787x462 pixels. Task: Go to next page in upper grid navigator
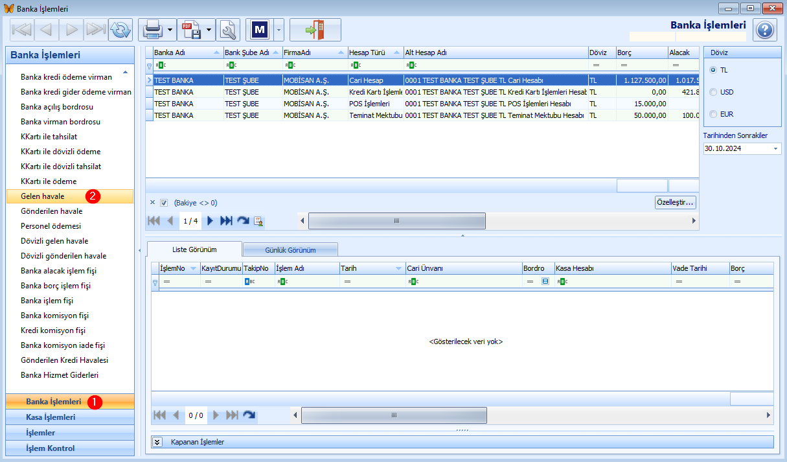210,221
